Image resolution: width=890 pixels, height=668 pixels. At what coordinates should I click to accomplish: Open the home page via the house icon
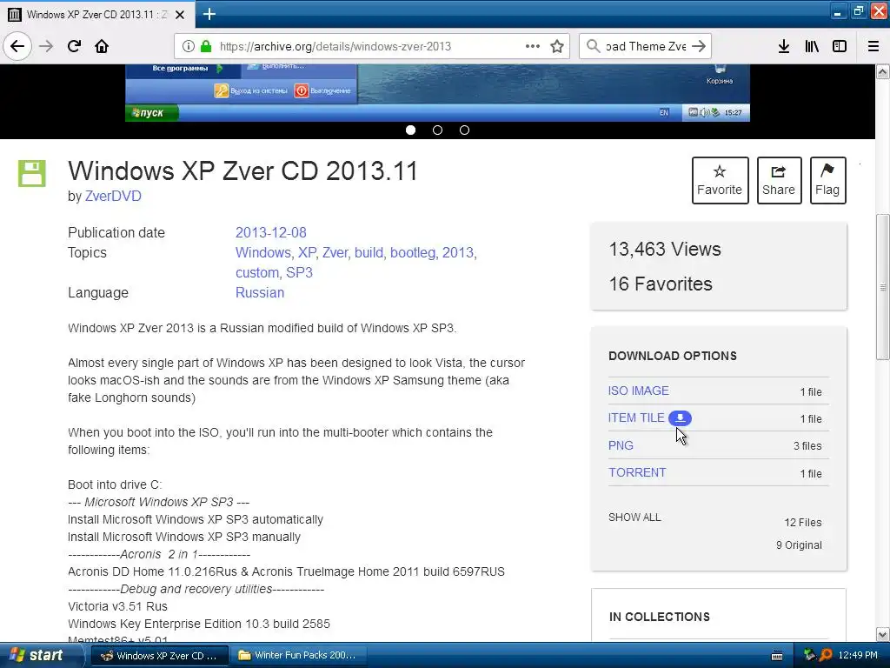(102, 46)
